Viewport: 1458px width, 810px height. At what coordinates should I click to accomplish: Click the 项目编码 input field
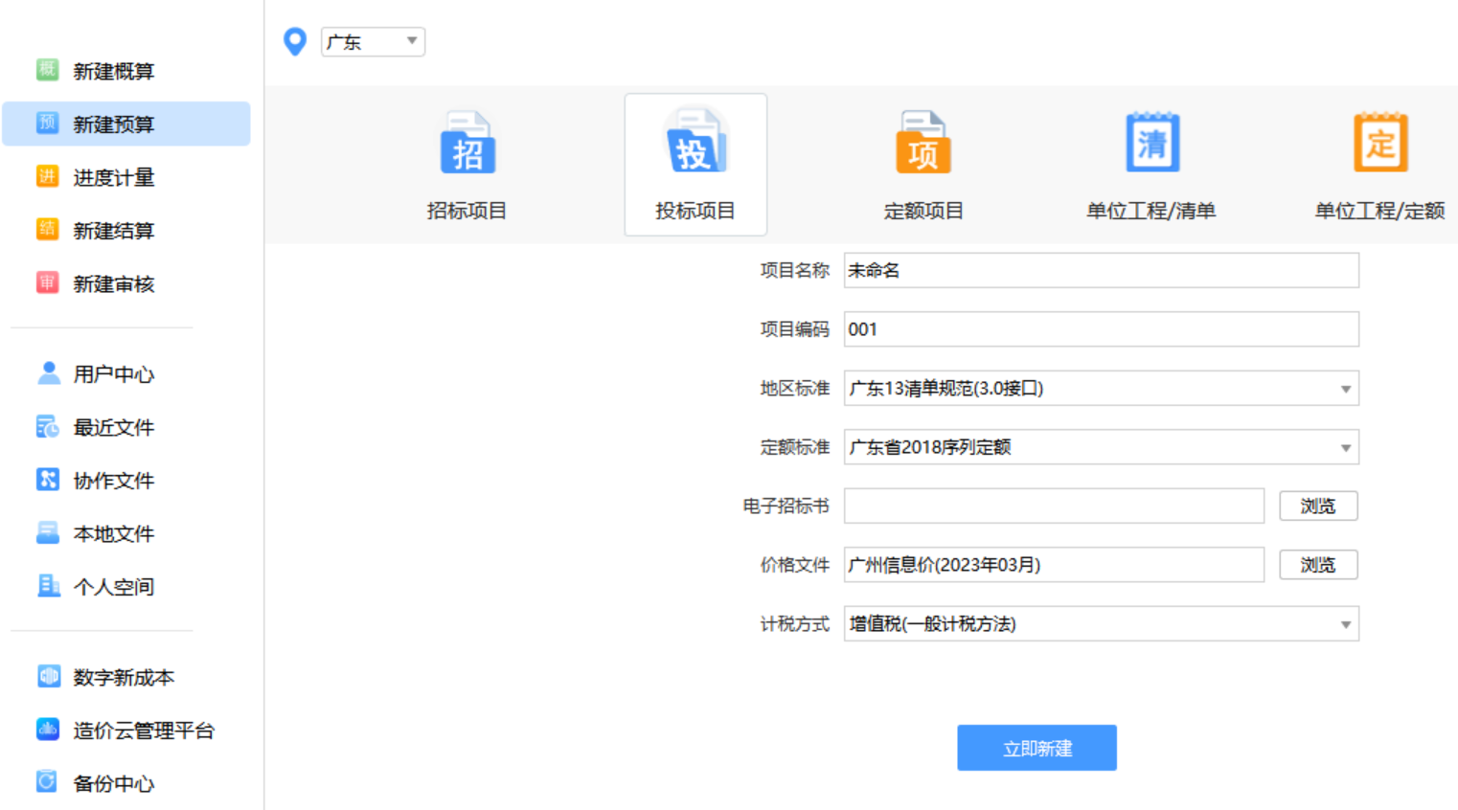coord(1101,329)
